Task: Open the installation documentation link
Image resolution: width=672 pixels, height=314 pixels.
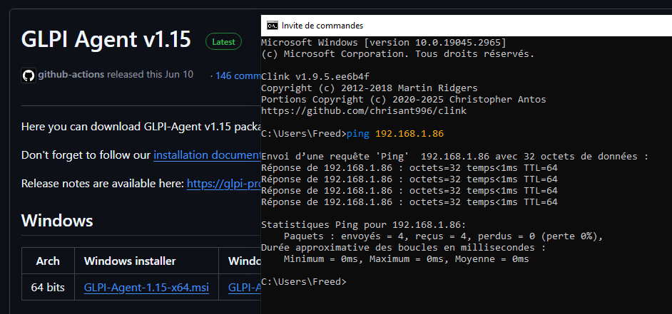Action: point(206,155)
